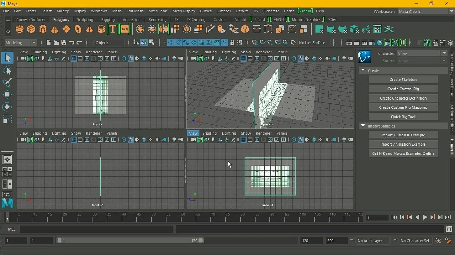Toggle the selection lock padlock

(232, 43)
